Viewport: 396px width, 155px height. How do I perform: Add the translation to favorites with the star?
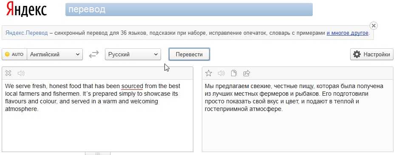[x=208, y=73]
